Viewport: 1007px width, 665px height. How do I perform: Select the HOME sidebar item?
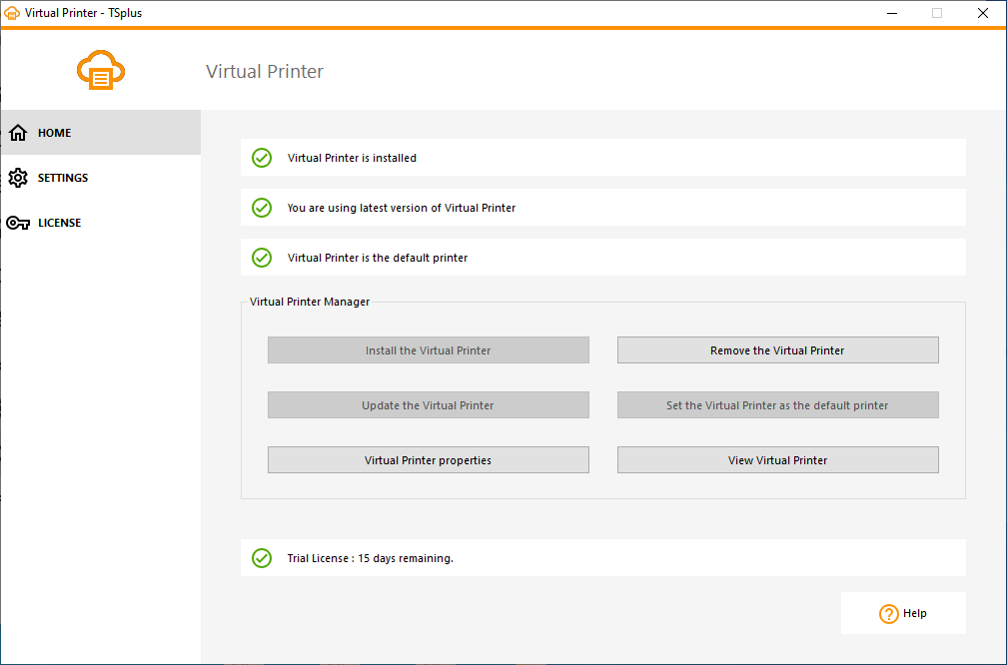(x=55, y=133)
